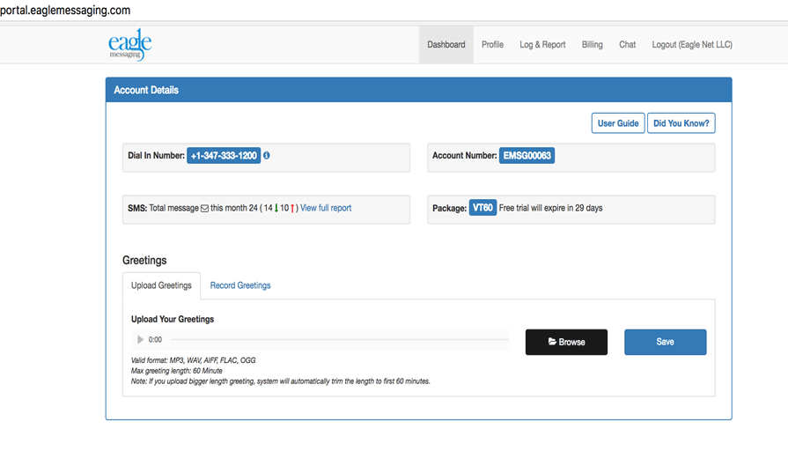
Task: Select the VT60 package badge
Action: pos(482,209)
